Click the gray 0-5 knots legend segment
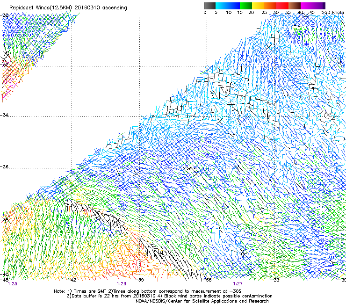The width and height of the screenshot is (346, 304). 209,6
